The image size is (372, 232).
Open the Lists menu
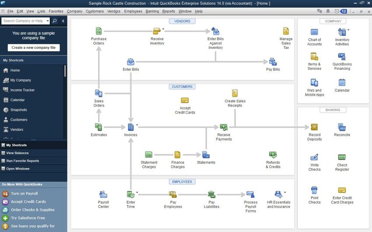click(x=41, y=11)
